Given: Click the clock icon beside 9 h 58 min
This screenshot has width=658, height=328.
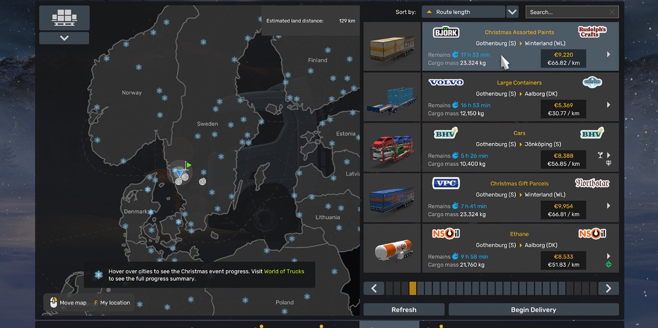Looking at the screenshot, I should (455, 257).
